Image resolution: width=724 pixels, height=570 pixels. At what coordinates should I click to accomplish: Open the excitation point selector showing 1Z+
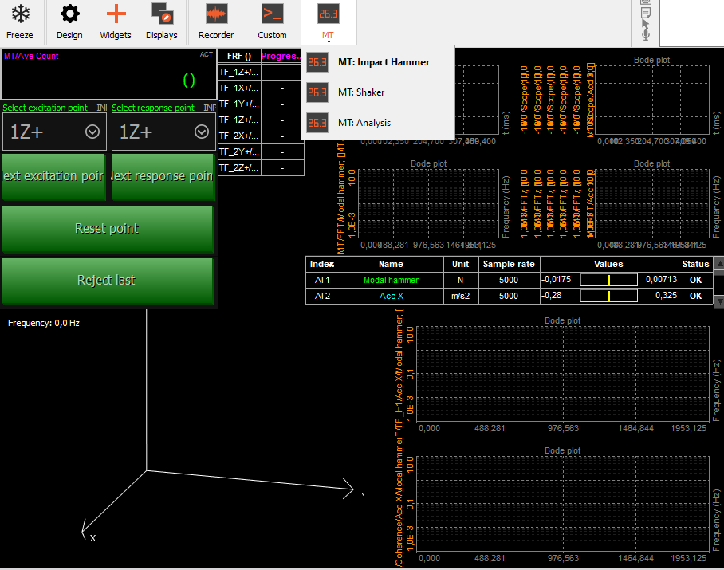coord(53,132)
